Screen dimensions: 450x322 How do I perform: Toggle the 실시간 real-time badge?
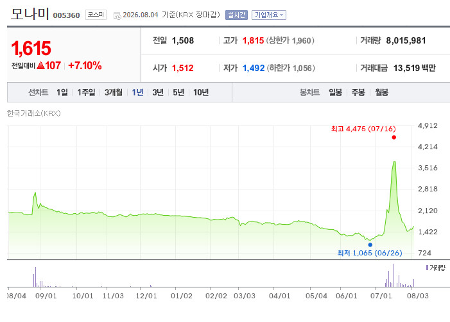(x=236, y=15)
